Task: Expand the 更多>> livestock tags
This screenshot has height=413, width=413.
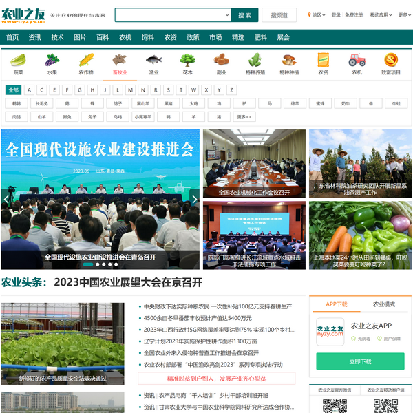Action: 245,117
